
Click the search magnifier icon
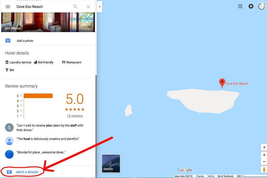[75, 7]
